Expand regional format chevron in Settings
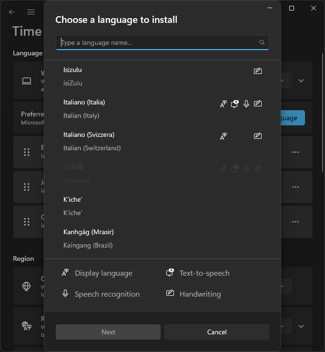 tap(301, 326)
